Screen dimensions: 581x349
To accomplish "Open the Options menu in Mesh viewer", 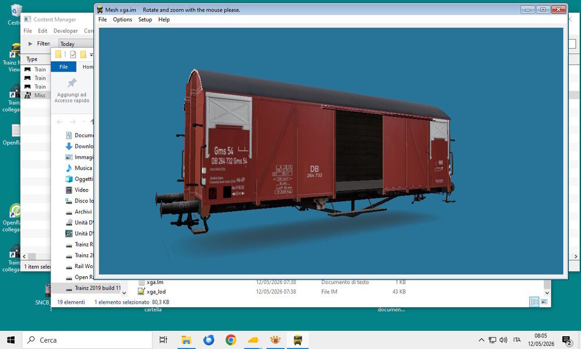I will tap(122, 20).
